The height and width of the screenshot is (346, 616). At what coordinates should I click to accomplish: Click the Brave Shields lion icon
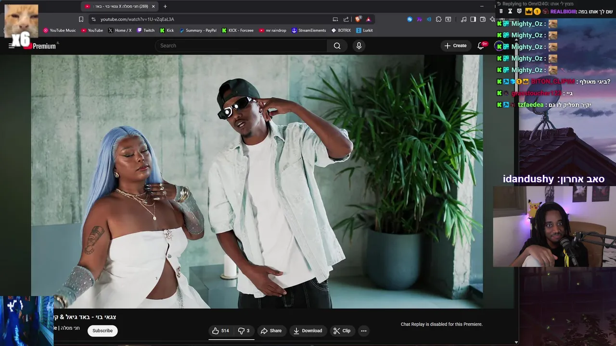tap(358, 19)
